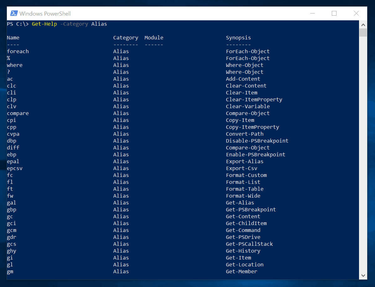Click the ac alias name
375x287 pixels.
pyautogui.click(x=10, y=79)
